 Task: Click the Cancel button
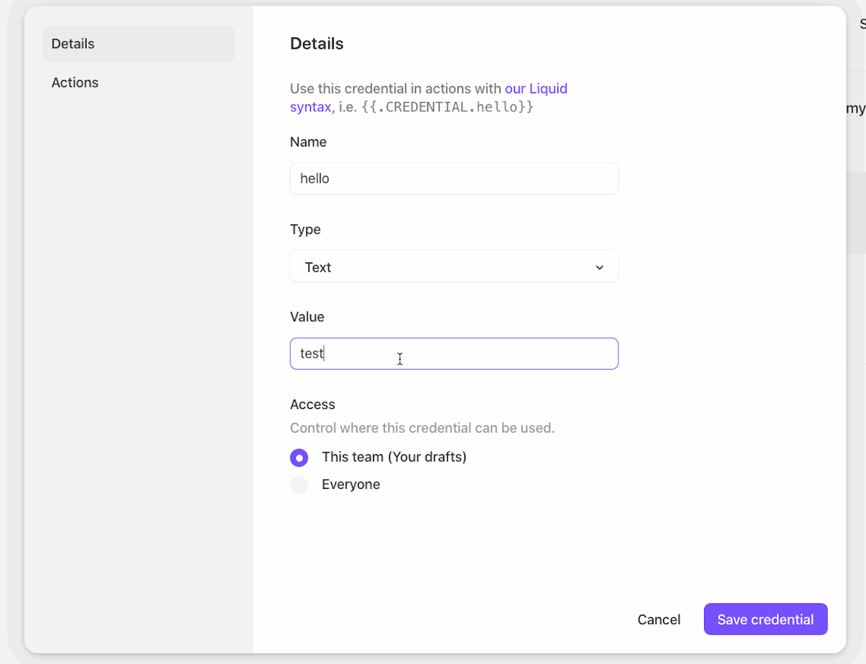click(658, 619)
